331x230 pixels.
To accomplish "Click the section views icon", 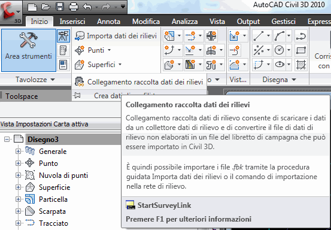I will click(x=235, y=65).
